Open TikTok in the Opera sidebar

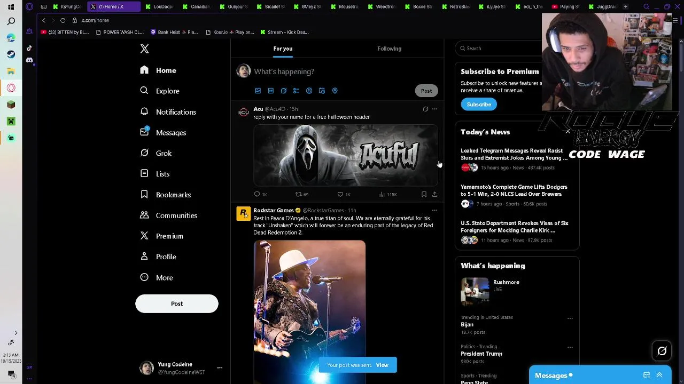pyautogui.click(x=29, y=48)
